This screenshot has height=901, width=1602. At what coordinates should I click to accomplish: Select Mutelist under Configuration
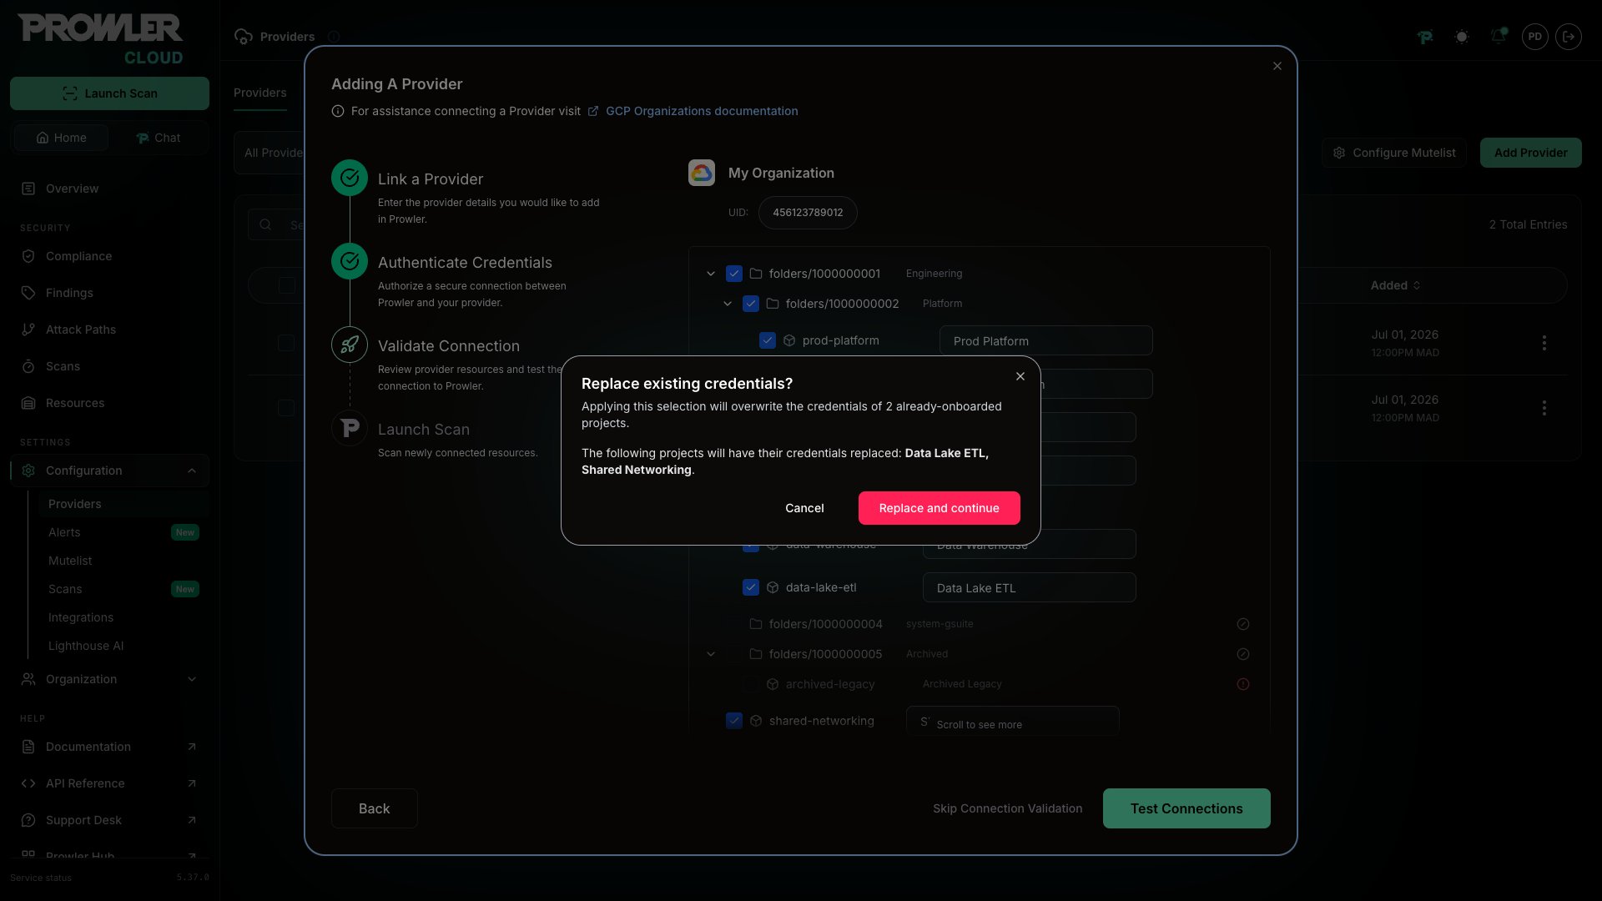tap(123, 561)
